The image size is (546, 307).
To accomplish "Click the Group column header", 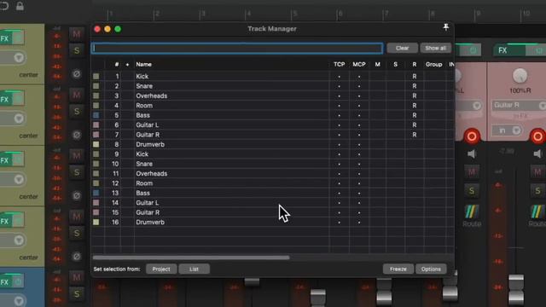I will point(434,65).
